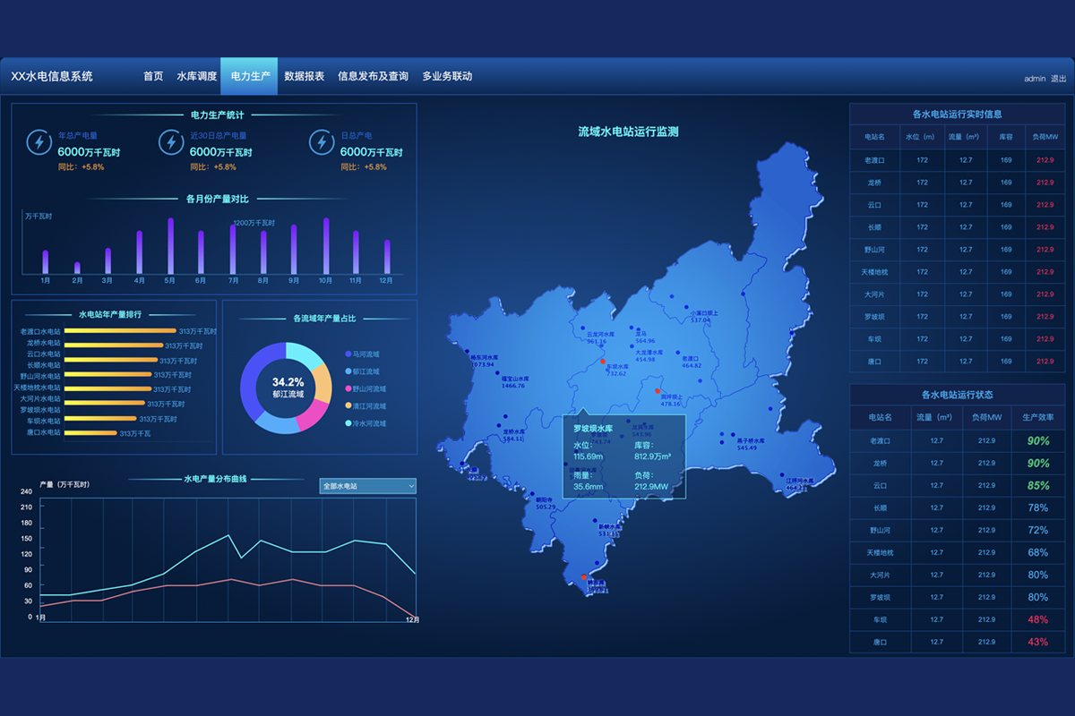
Task: Open the 全部水电站 dropdown
Action: 368,486
